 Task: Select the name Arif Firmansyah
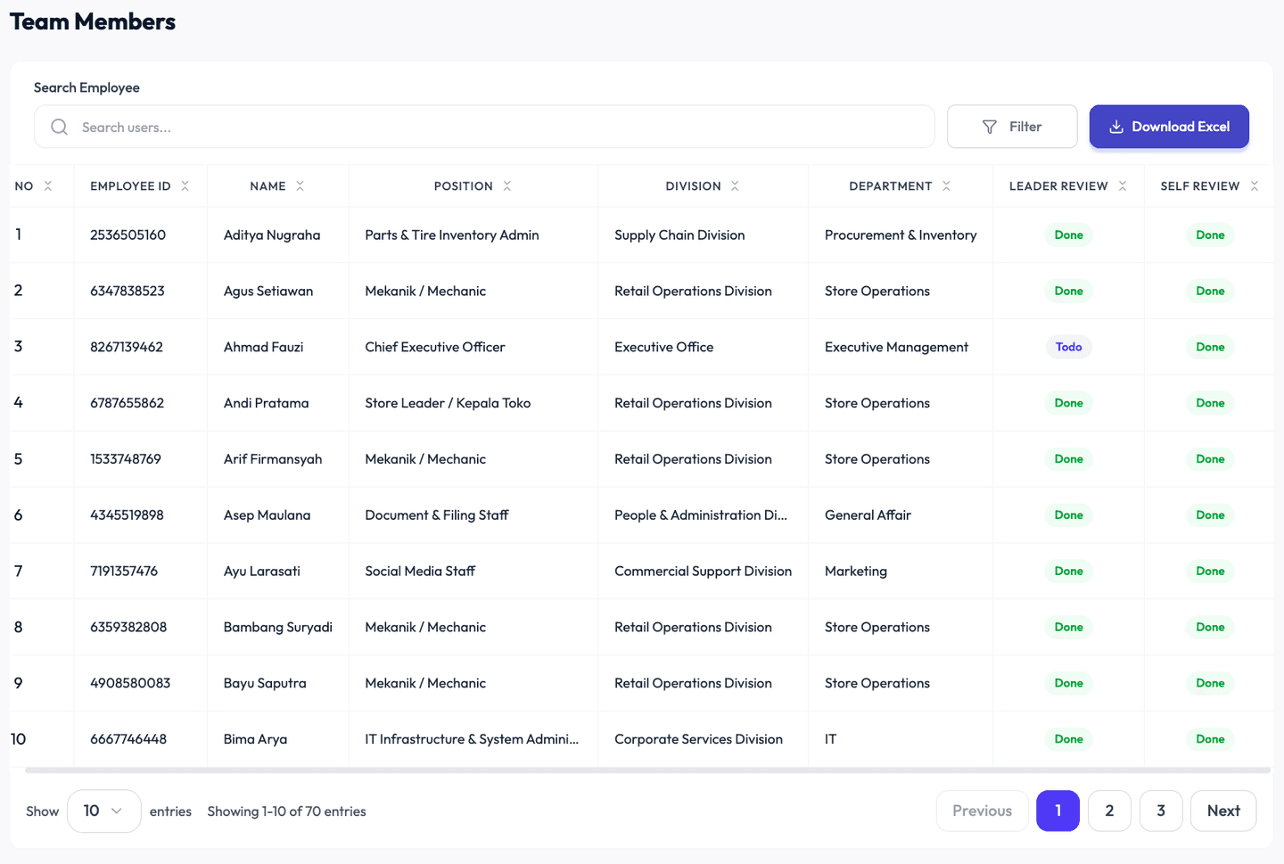pos(273,459)
